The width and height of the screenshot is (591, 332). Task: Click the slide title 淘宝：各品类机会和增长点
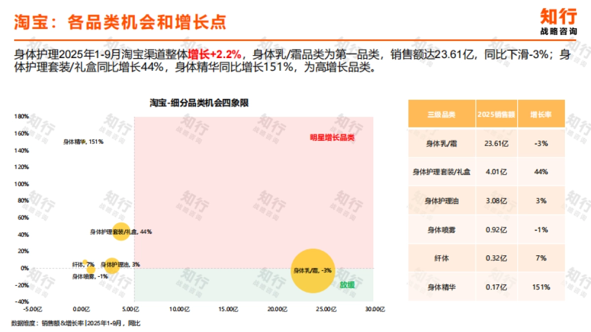point(121,22)
